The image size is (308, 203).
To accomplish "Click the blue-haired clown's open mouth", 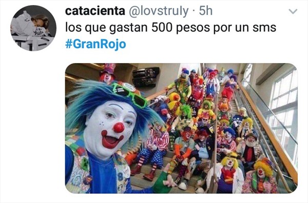I will click(x=111, y=140).
